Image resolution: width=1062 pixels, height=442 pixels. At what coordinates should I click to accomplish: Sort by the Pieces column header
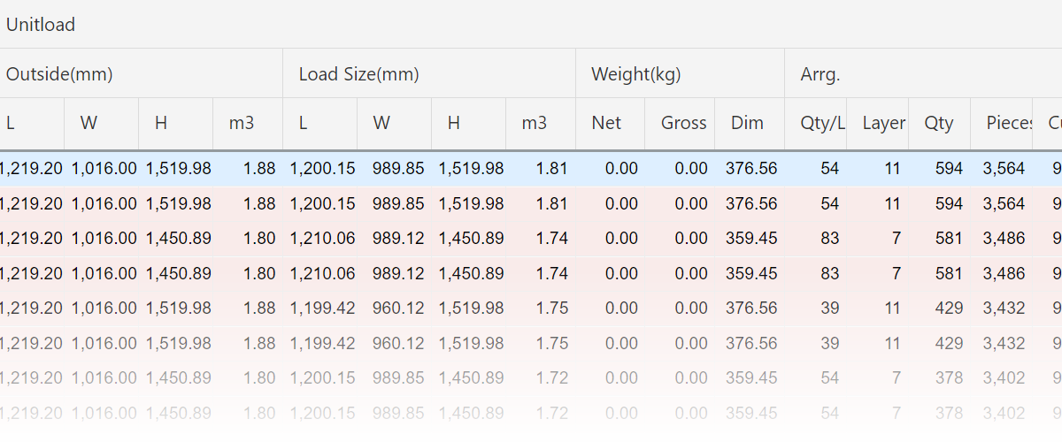tap(1009, 123)
